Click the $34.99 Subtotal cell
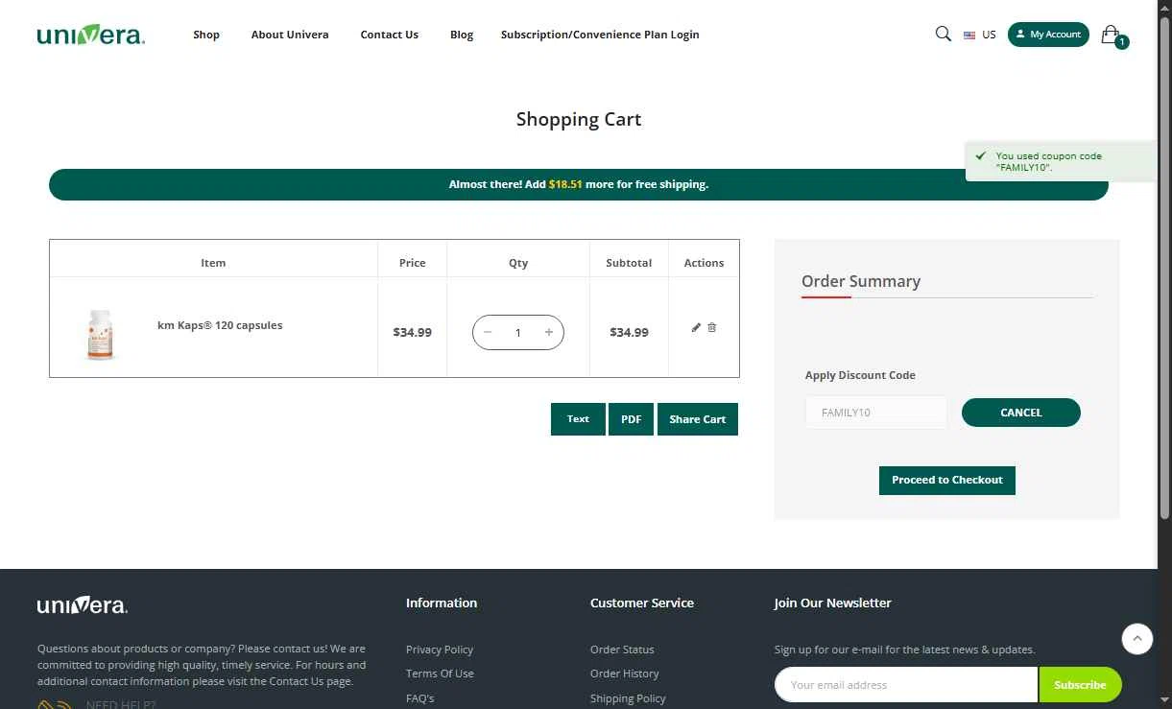 630,332
